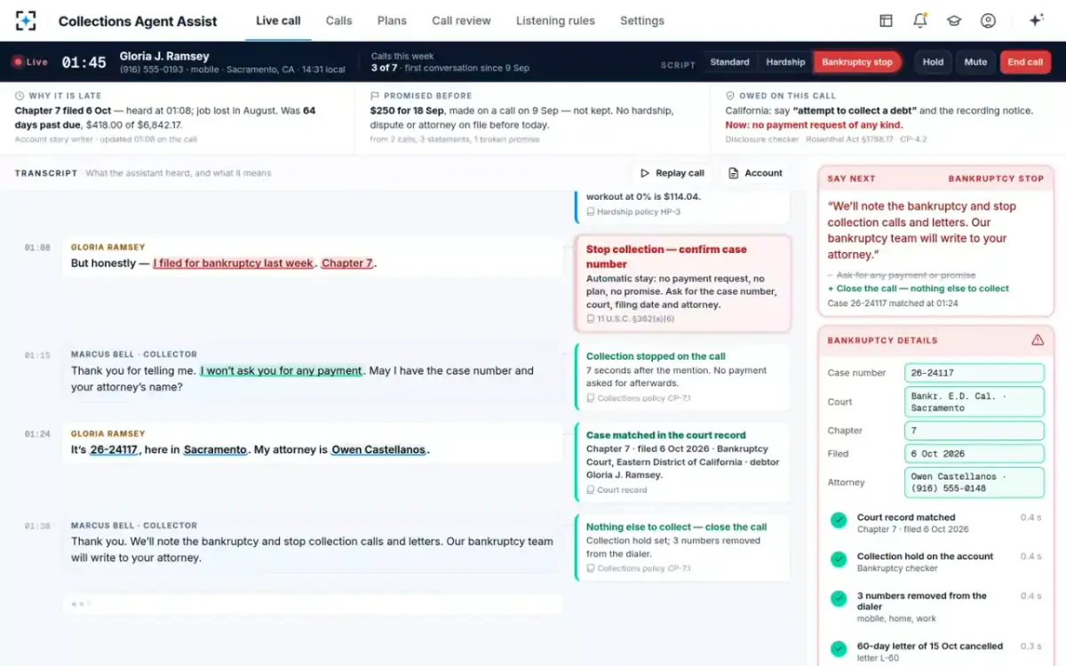
Task: Open the layout panel icon in header
Action: click(x=886, y=20)
